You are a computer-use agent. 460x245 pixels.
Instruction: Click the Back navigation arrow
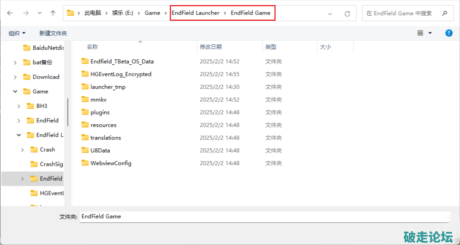(10, 13)
